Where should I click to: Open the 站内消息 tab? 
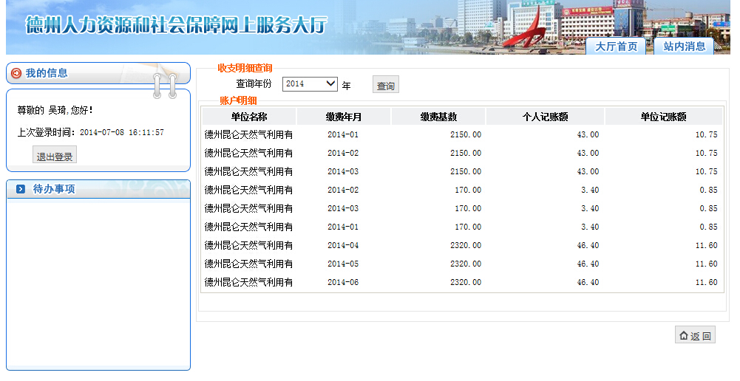pyautogui.click(x=684, y=47)
